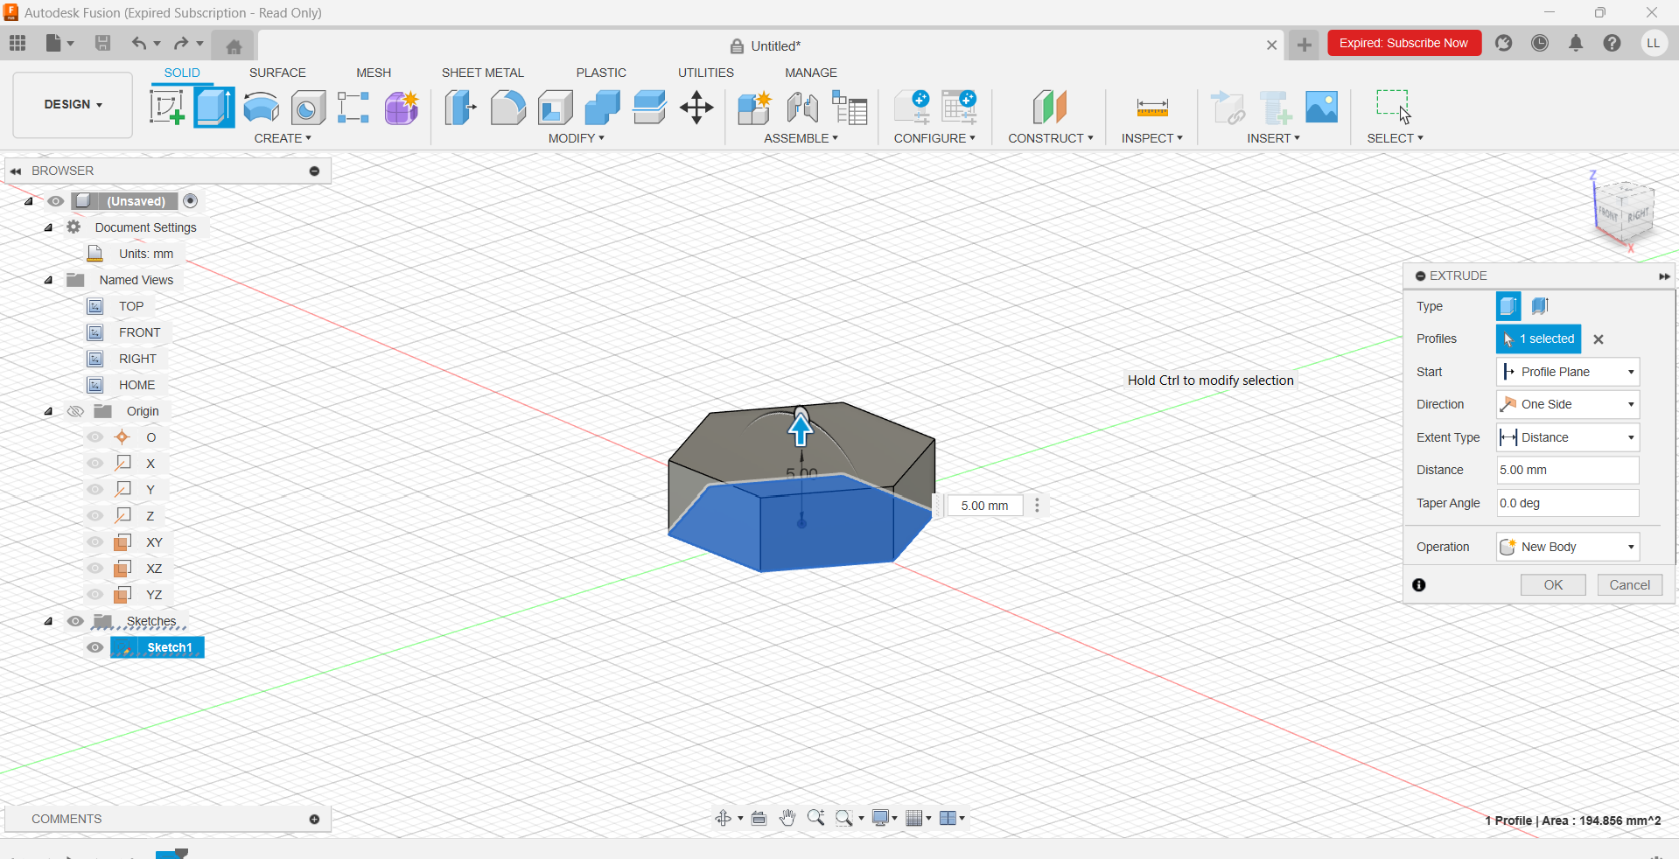Switch to the MANAGE tab
Image resolution: width=1679 pixels, height=859 pixels.
click(x=811, y=73)
